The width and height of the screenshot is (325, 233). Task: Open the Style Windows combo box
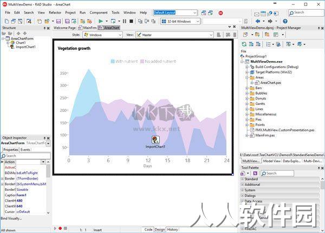click(102, 35)
